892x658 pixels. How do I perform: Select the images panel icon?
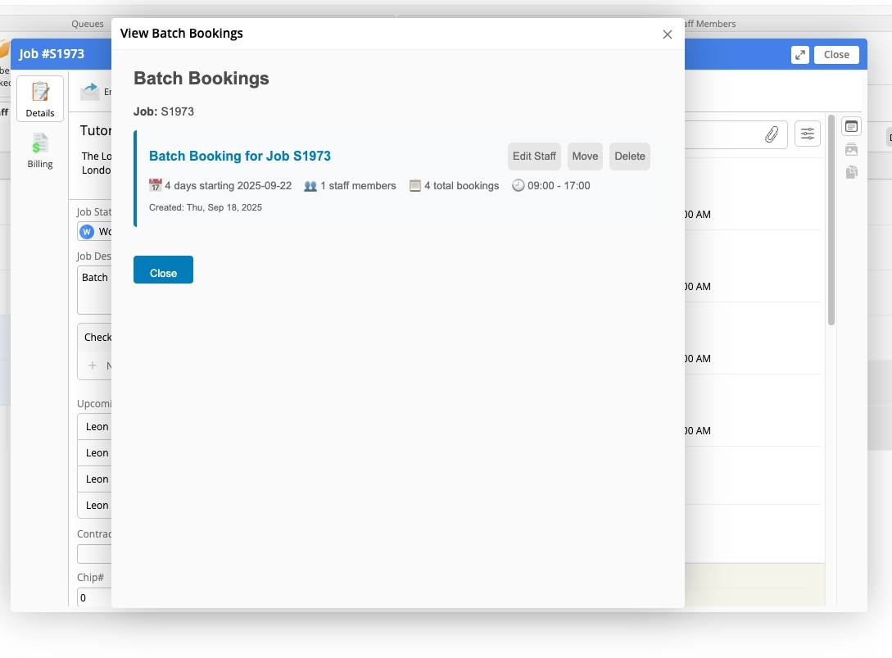click(x=852, y=150)
